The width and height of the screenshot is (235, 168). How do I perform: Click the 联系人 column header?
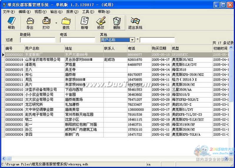[x=115, y=49]
